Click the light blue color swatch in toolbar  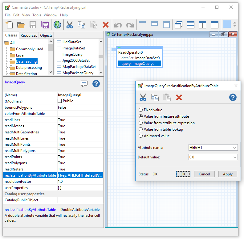pos(227,24)
